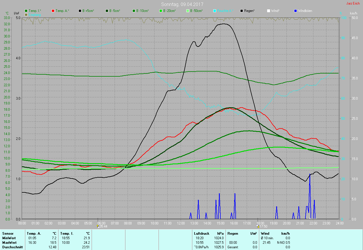
Task: Click the Luftdruck column header
Action: (x=202, y=234)
